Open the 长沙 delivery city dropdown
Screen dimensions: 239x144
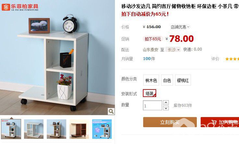[x=173, y=50]
